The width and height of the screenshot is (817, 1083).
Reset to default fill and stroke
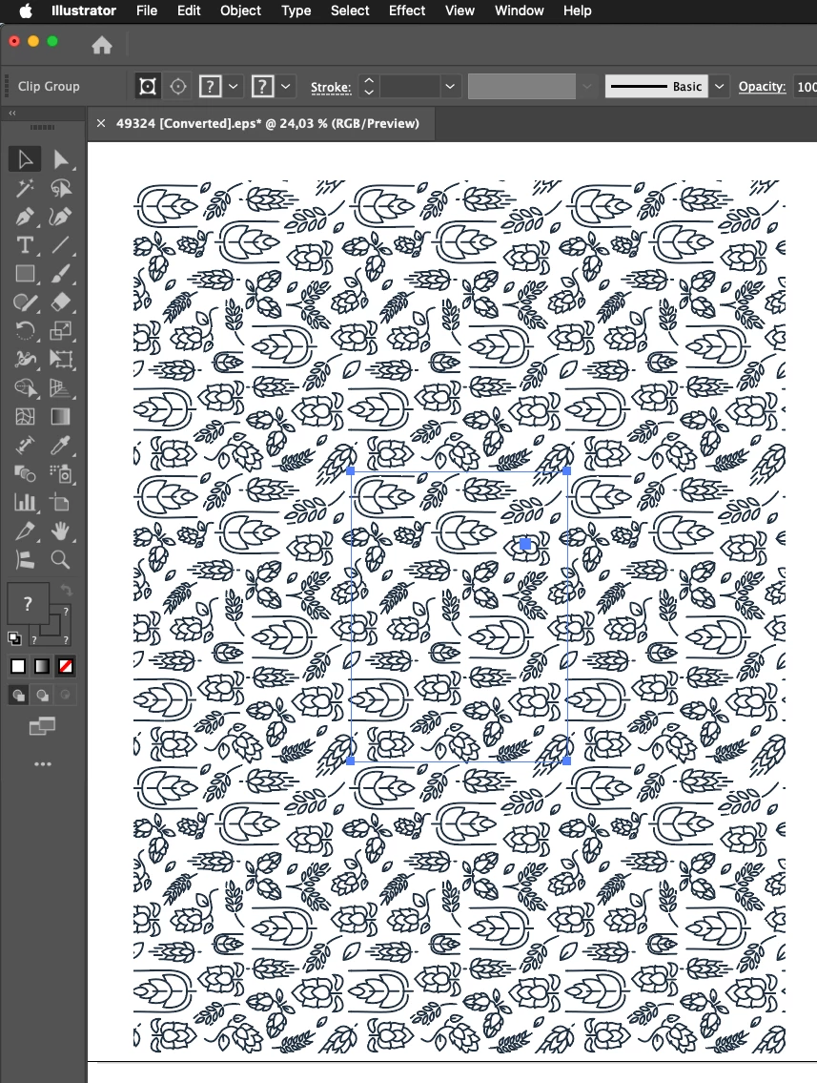coord(14,638)
